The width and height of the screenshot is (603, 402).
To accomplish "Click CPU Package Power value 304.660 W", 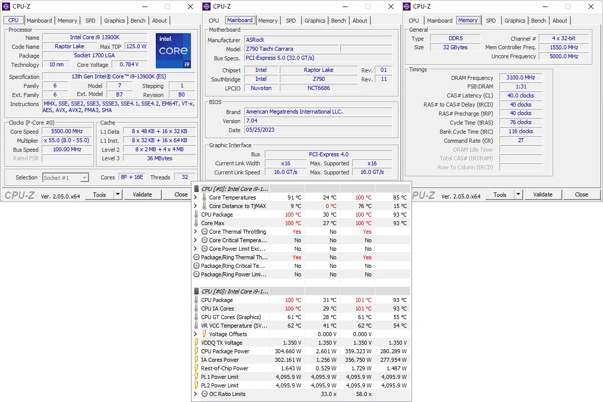I will pyautogui.click(x=288, y=351).
